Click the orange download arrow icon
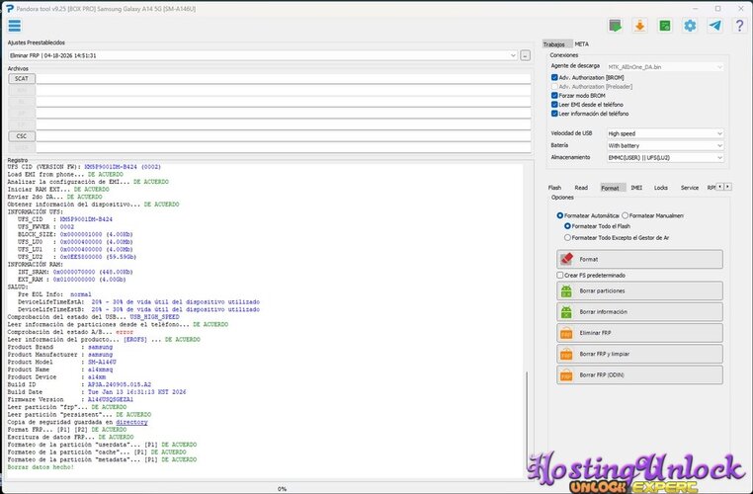Viewport: 753px width, 494px height. [x=639, y=26]
